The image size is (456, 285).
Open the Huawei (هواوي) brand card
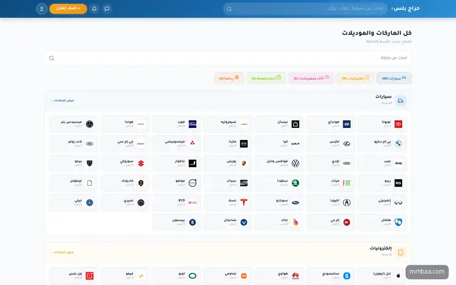click(279, 275)
